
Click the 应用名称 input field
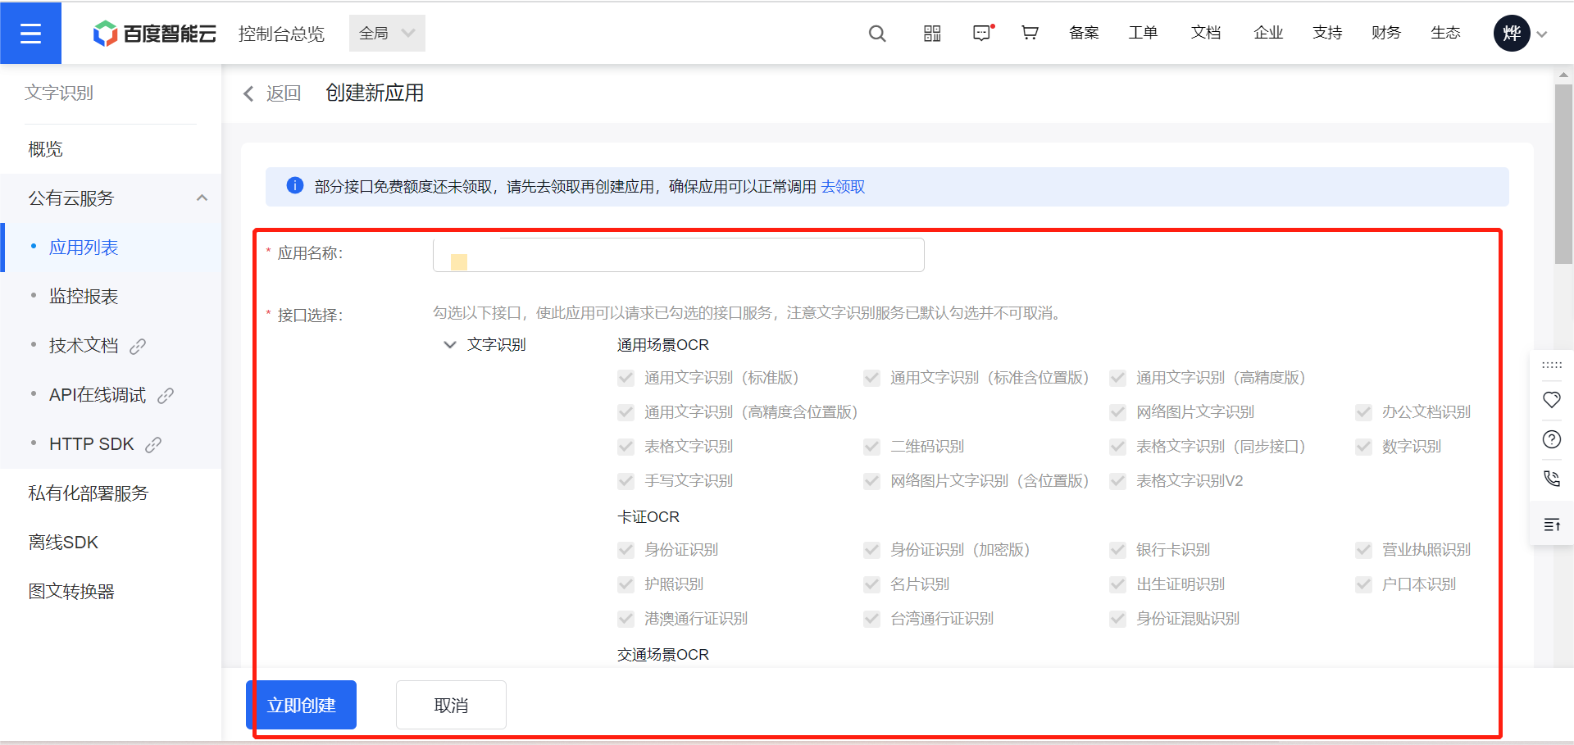679,255
